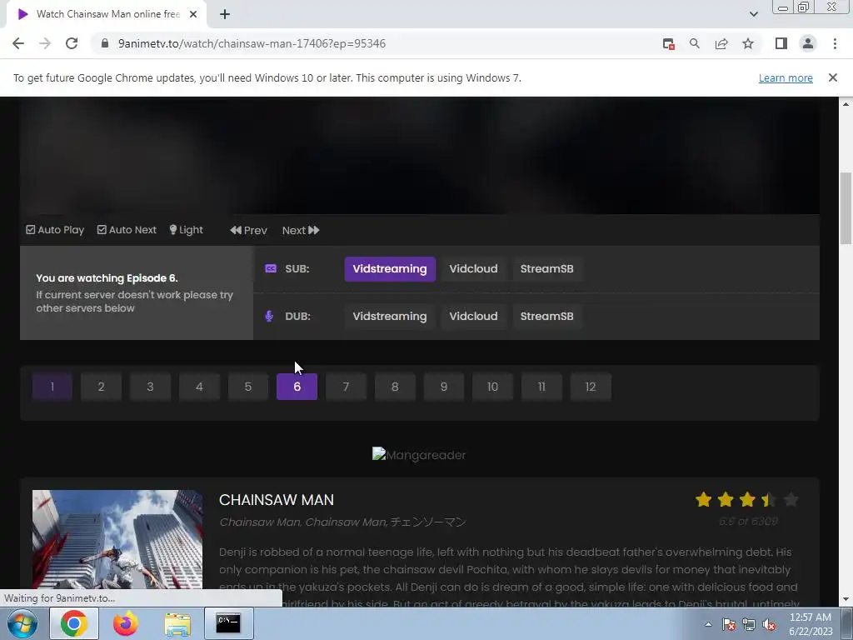Rate the anime one star
853x640 pixels.
[703, 500]
